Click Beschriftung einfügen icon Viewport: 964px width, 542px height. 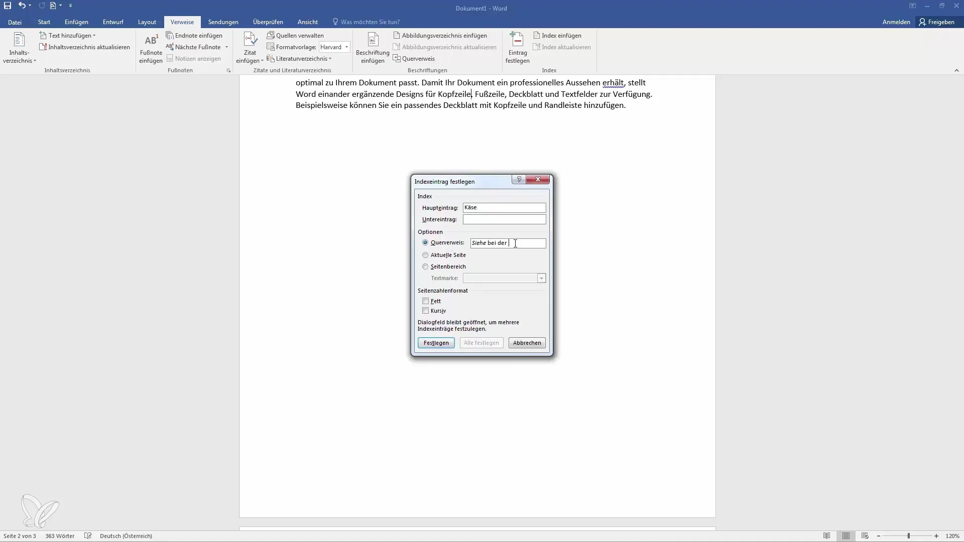click(373, 40)
